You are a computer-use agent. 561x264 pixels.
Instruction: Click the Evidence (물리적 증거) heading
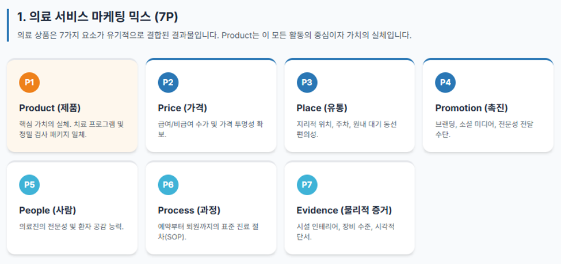click(x=344, y=211)
